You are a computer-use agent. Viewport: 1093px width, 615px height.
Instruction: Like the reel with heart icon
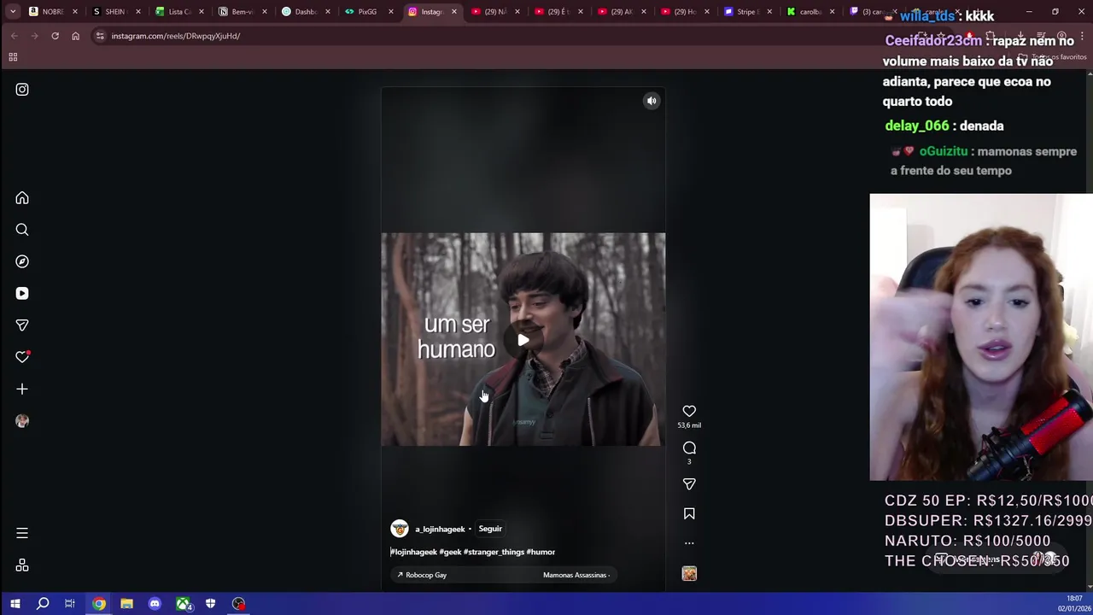tap(689, 412)
